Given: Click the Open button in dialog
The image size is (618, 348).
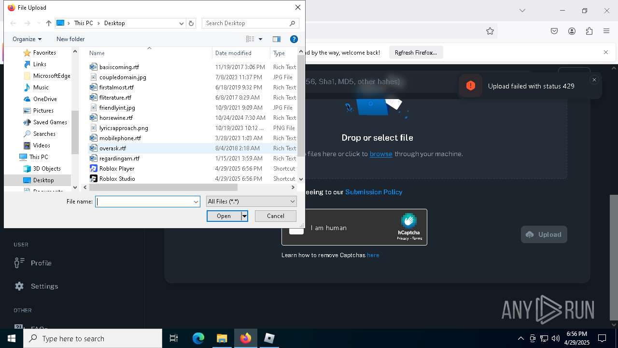Looking at the screenshot, I should tap(224, 216).
